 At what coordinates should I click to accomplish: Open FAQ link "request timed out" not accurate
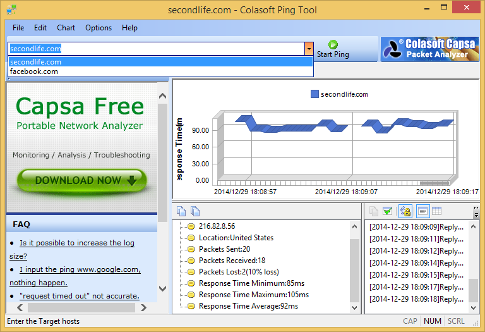pos(80,296)
